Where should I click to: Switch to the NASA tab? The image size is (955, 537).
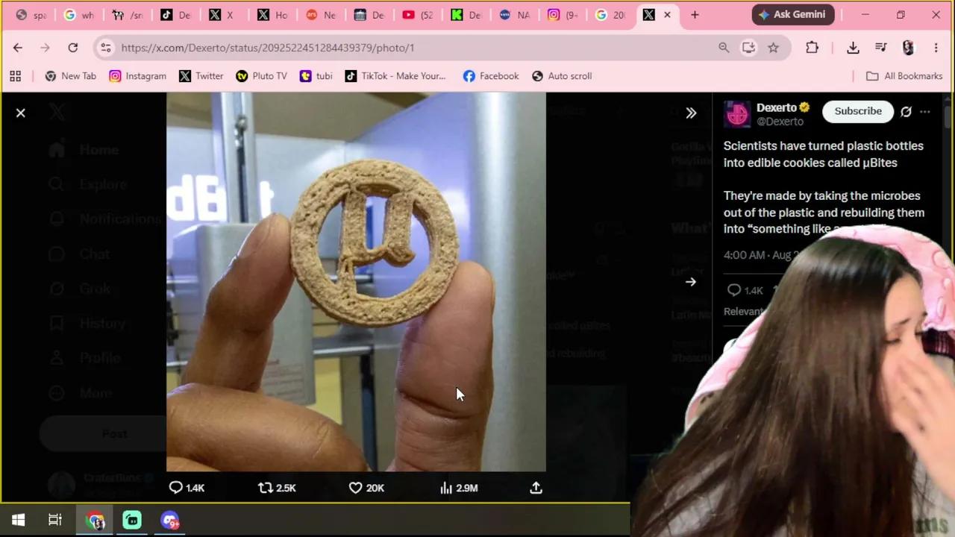click(514, 15)
